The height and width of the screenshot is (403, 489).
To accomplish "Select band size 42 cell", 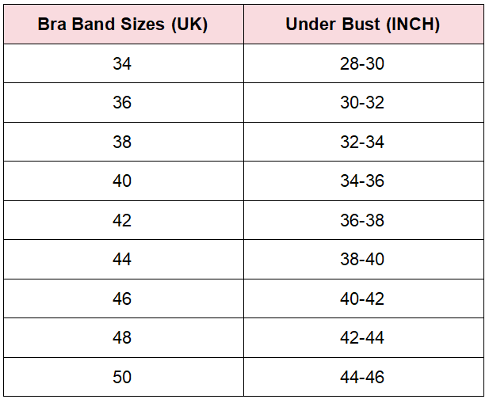I will click(x=124, y=220).
